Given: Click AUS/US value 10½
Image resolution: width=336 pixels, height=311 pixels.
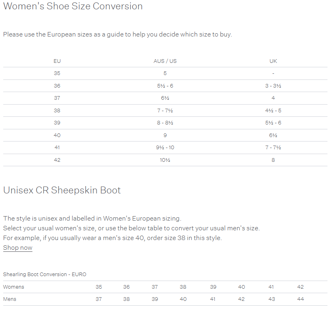Looking at the screenshot, I should [165, 160].
